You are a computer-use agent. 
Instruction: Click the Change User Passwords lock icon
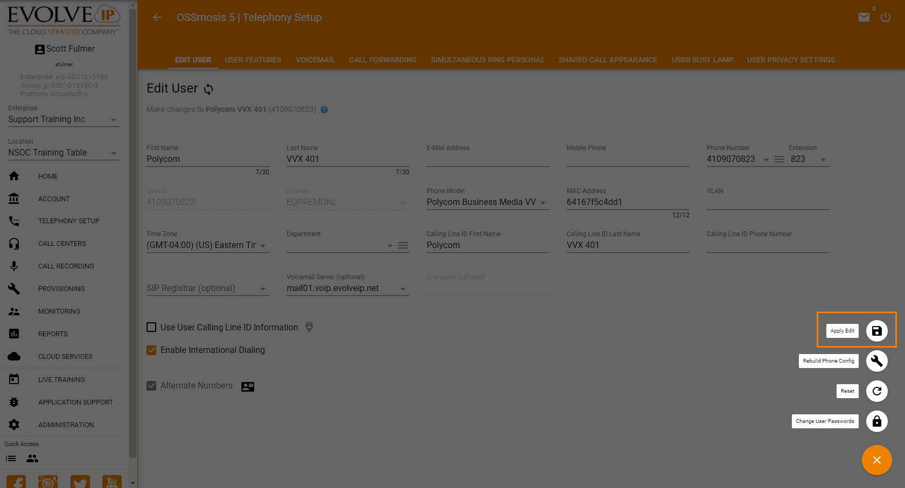tap(876, 421)
